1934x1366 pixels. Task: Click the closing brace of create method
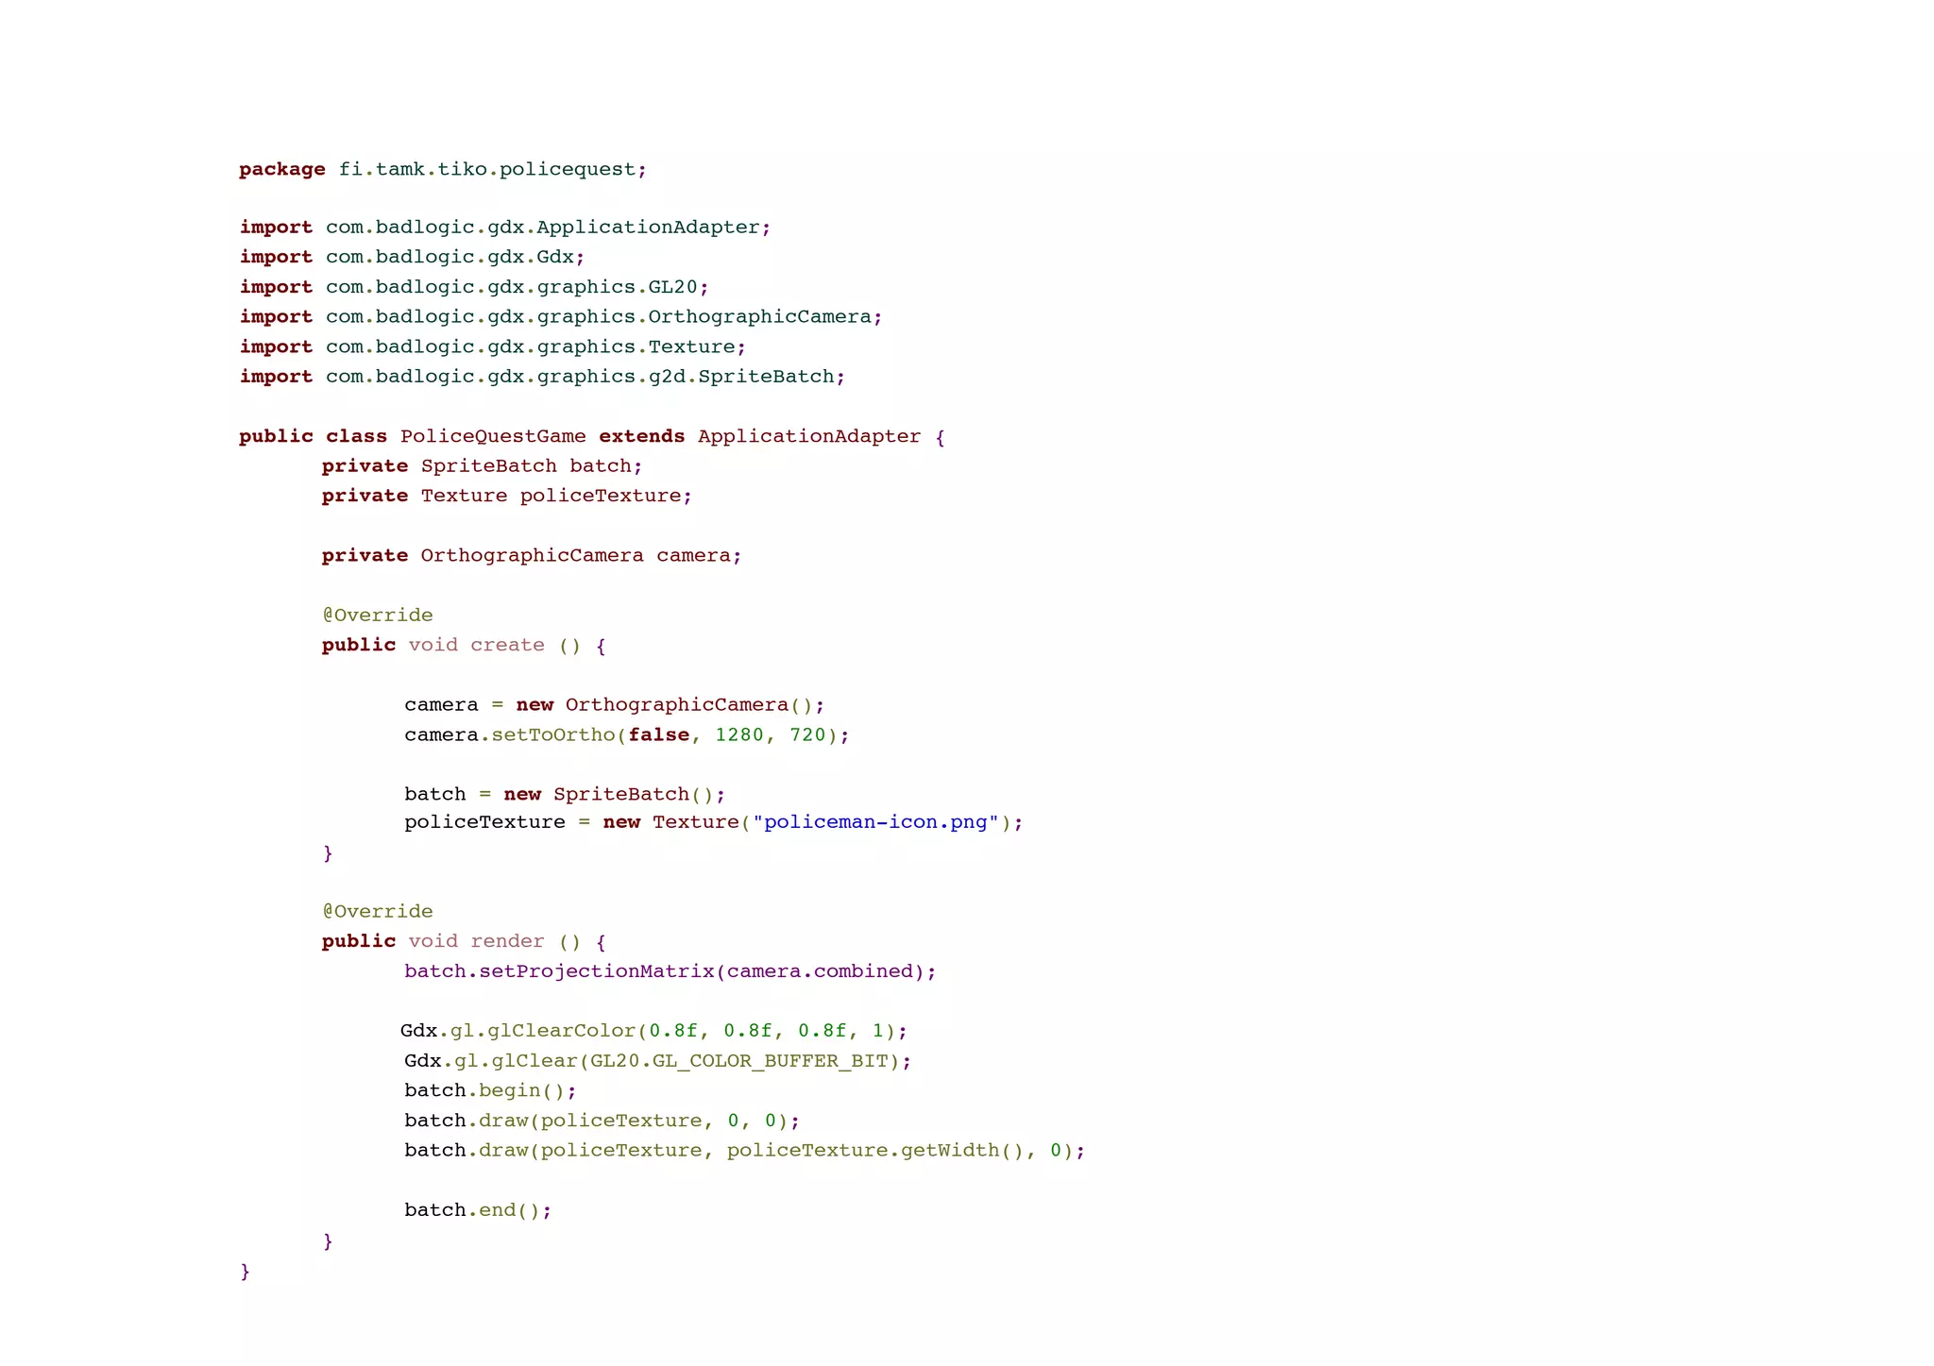328,853
